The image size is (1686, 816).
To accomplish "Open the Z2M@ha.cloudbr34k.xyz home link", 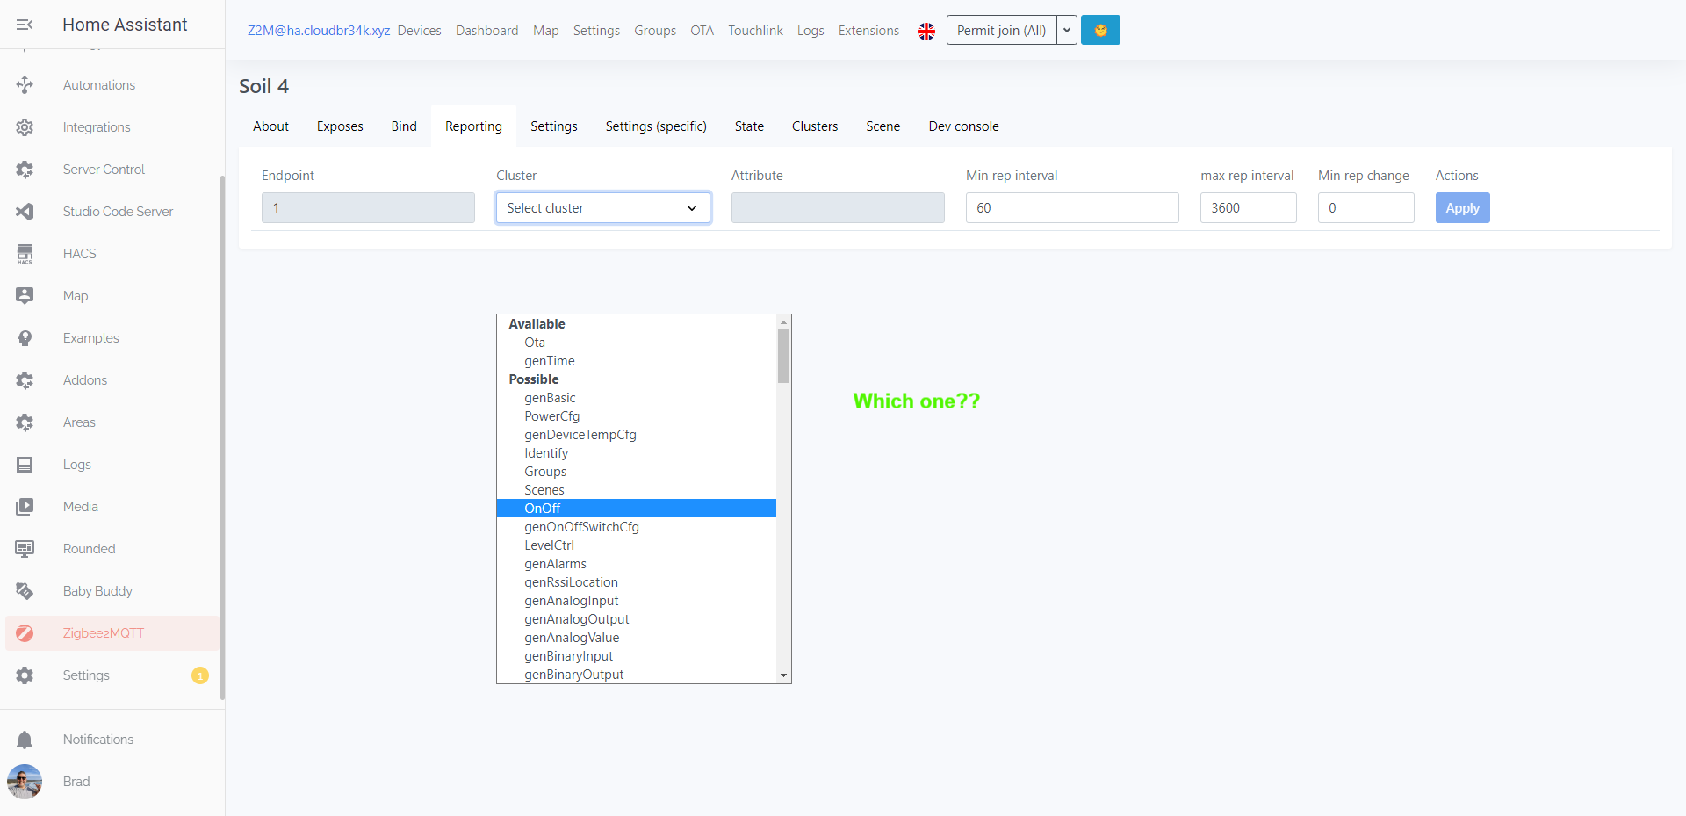I will click(318, 30).
